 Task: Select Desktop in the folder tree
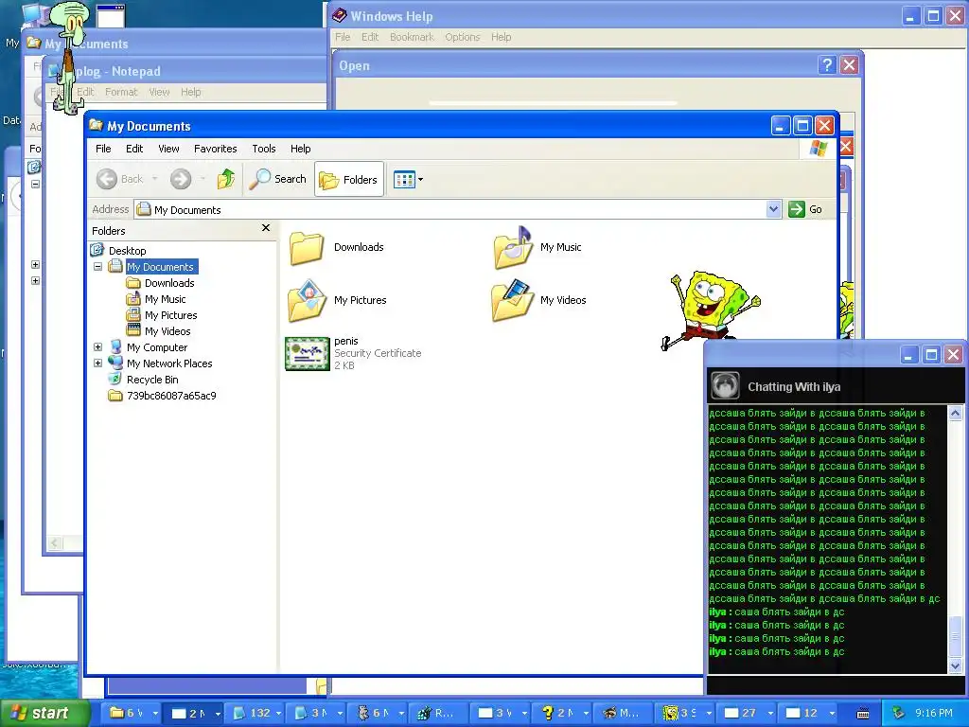pyautogui.click(x=128, y=250)
